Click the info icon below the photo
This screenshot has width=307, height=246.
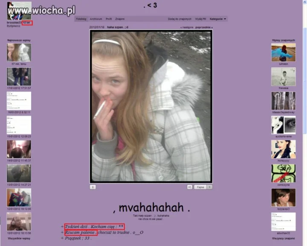coord(93,187)
